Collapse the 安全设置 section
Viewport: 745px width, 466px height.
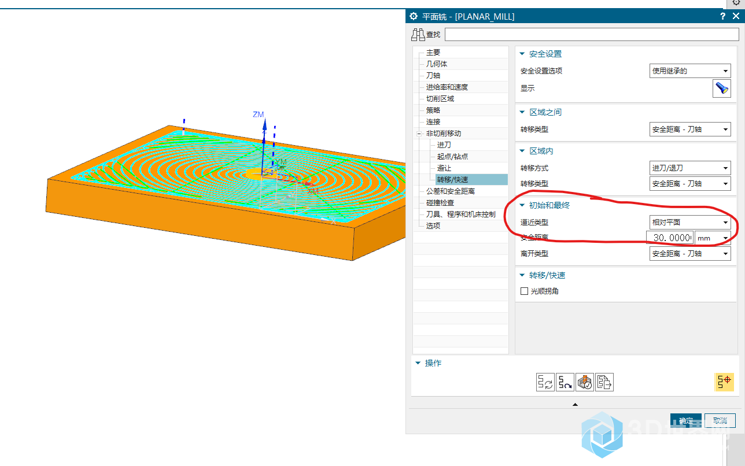(522, 54)
